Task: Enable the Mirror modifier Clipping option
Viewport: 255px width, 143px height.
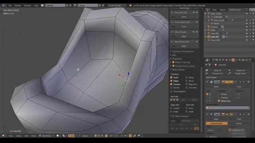Action: coord(219,98)
